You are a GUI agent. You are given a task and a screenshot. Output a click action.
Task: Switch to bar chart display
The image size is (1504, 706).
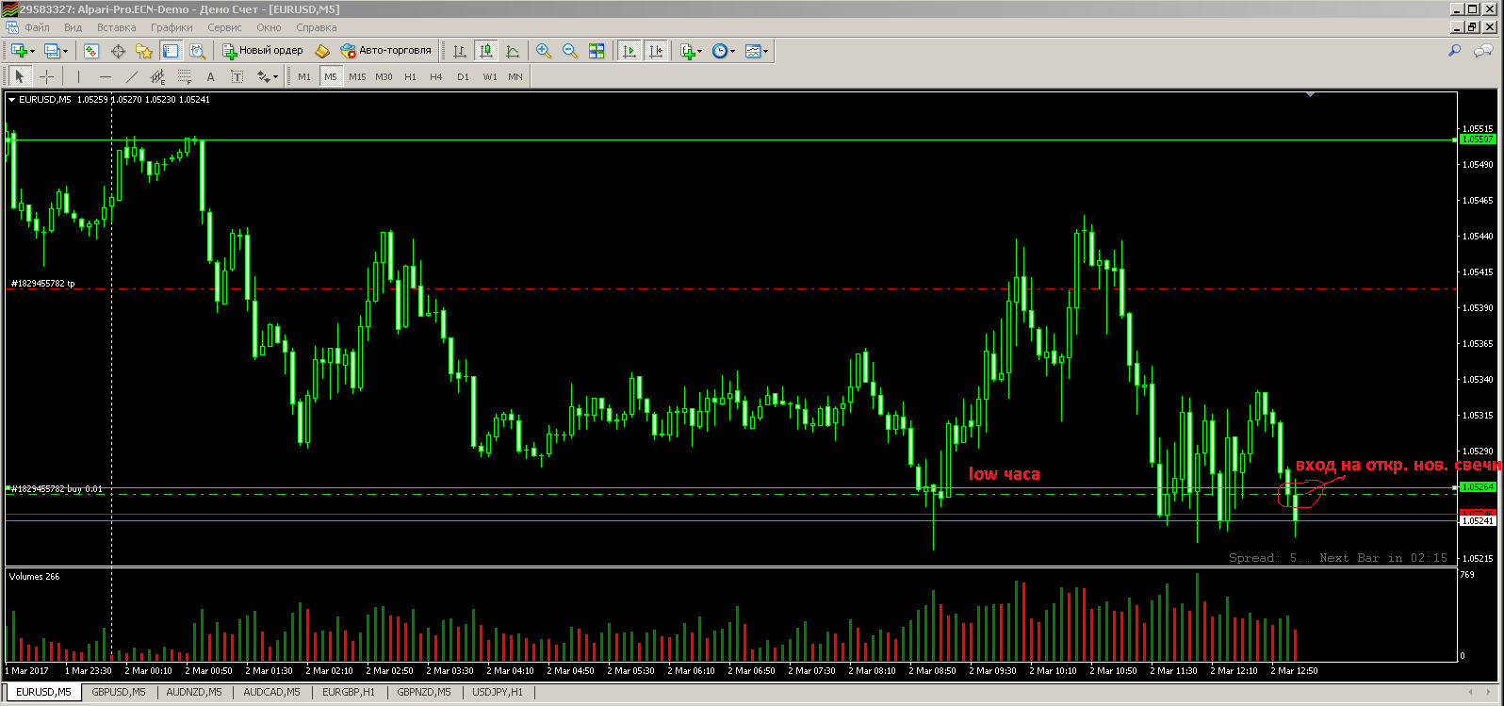tap(460, 51)
